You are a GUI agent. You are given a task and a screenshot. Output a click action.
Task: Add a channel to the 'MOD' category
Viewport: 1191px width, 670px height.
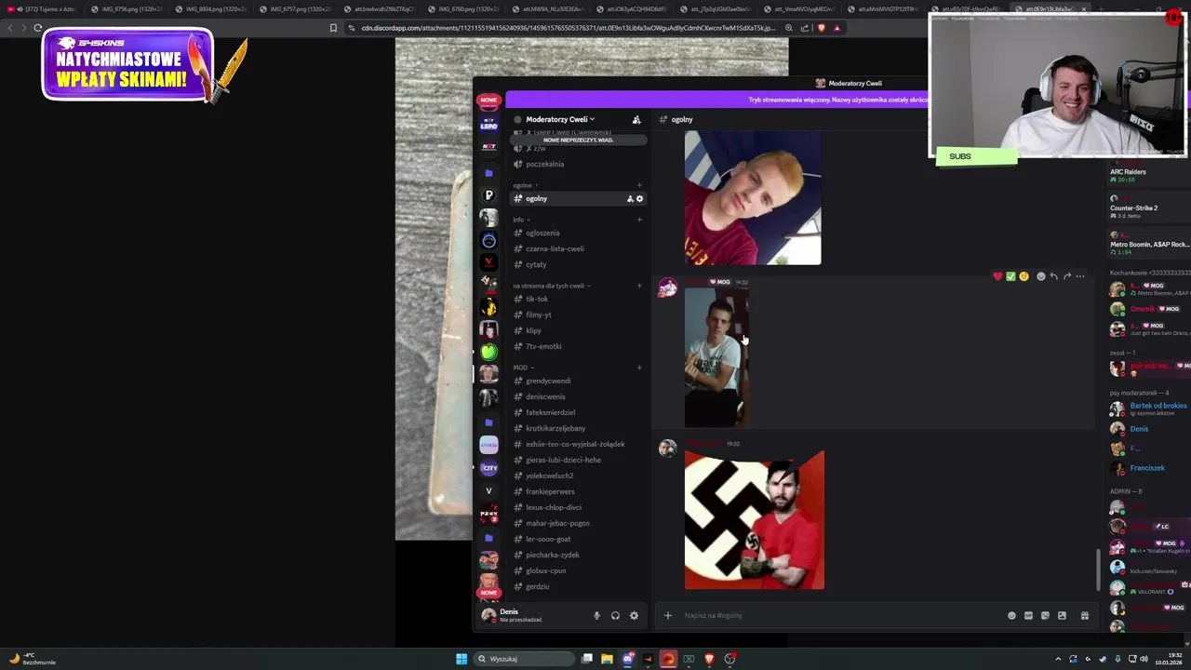click(639, 368)
